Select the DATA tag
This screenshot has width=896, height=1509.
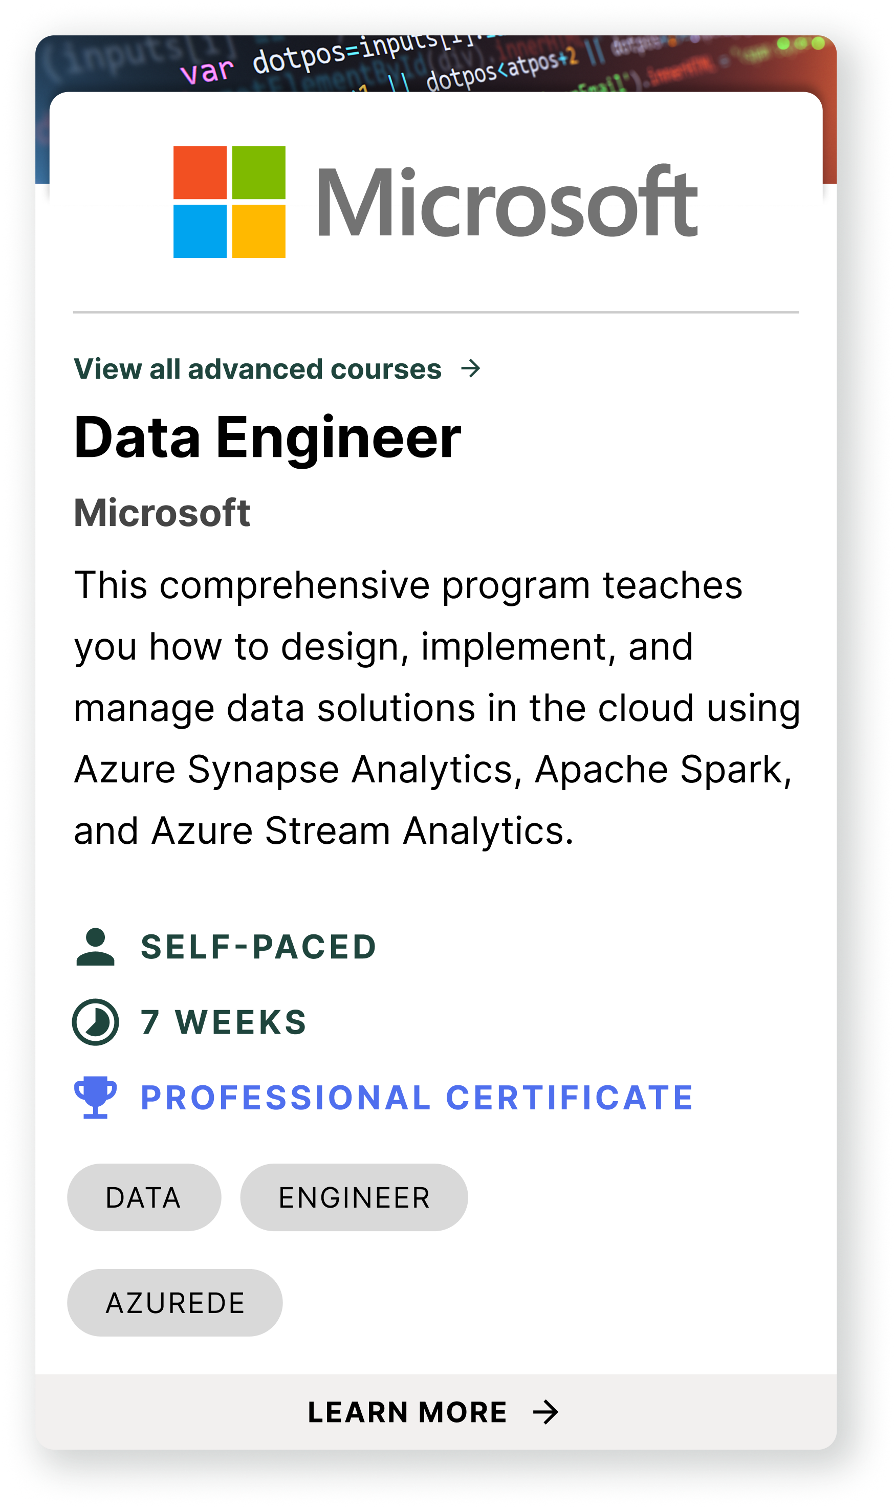click(x=144, y=1197)
